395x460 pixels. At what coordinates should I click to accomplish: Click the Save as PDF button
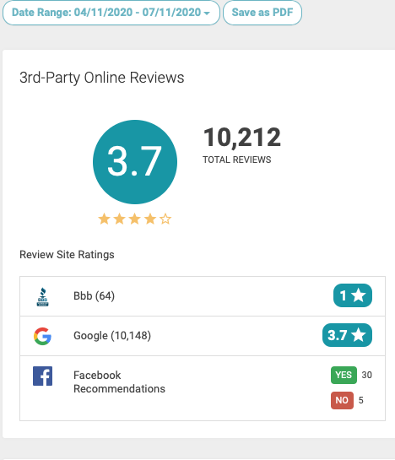[262, 13]
